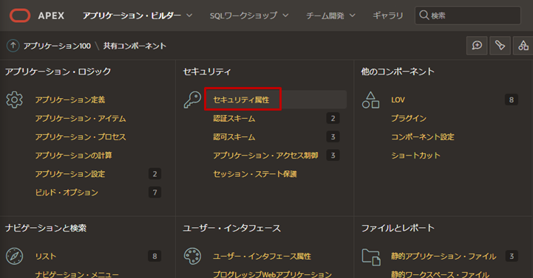Click the file folder icon under ファイルとレポート
This screenshot has width=533, height=278.
(371, 257)
